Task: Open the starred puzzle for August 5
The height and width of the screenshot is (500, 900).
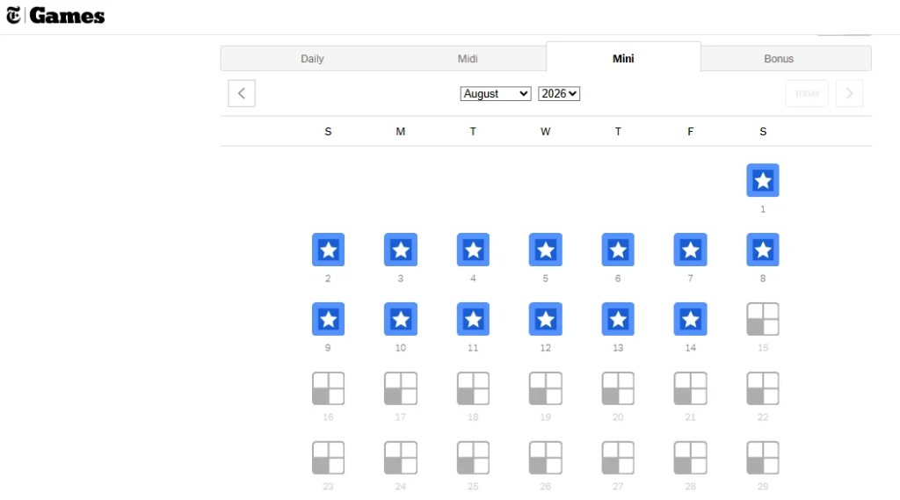Action: pos(545,250)
